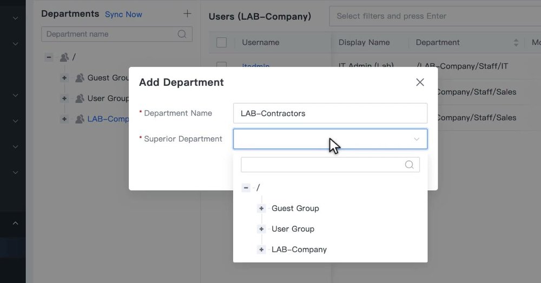Click the up chevron in the left sidebar
This screenshot has height=283, width=541.
coord(15,223)
